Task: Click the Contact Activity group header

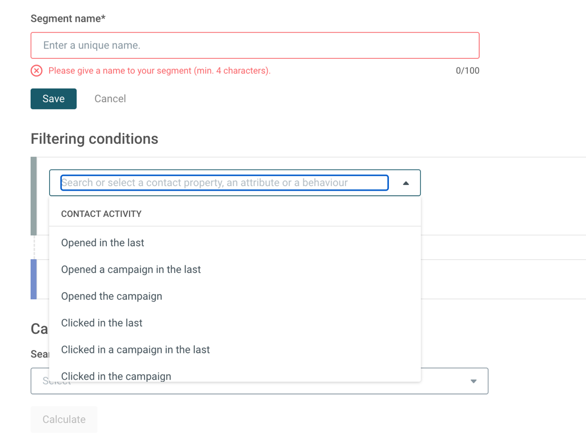Action: click(x=101, y=214)
